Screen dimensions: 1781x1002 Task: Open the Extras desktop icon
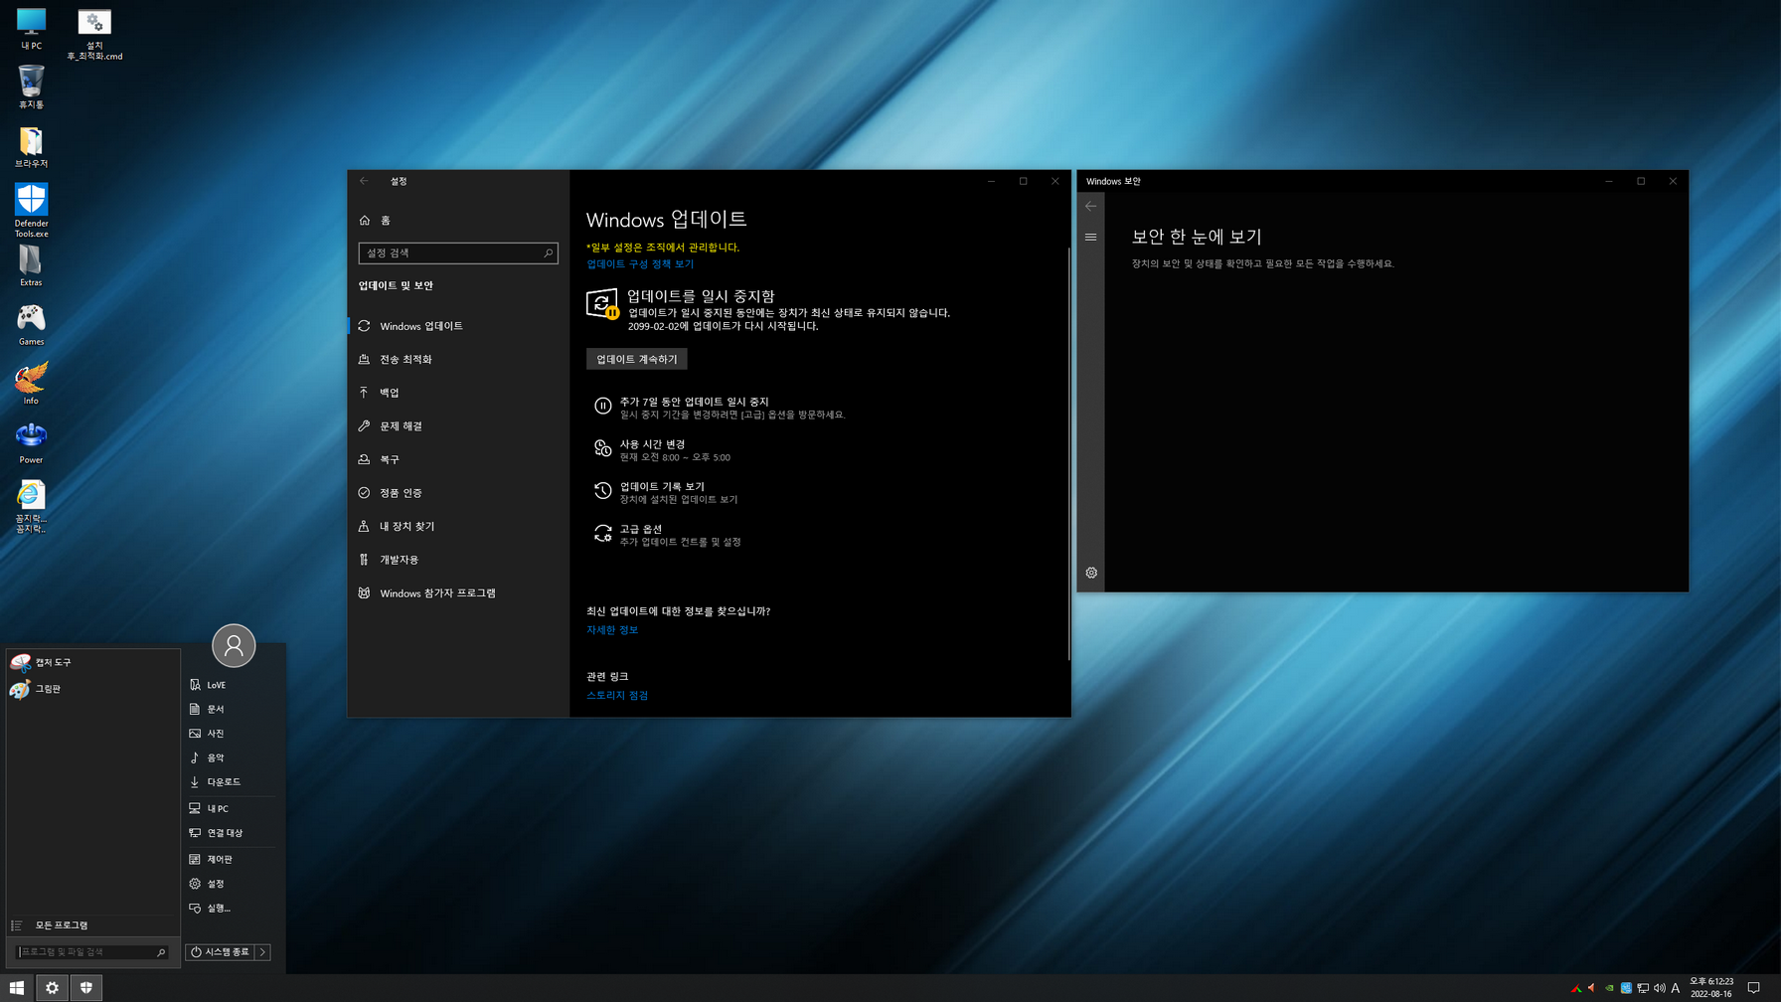pyautogui.click(x=31, y=265)
